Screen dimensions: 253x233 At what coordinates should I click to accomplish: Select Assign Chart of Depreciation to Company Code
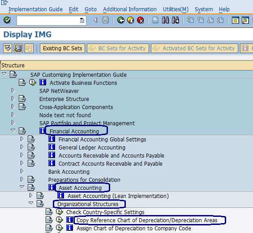click(134, 229)
